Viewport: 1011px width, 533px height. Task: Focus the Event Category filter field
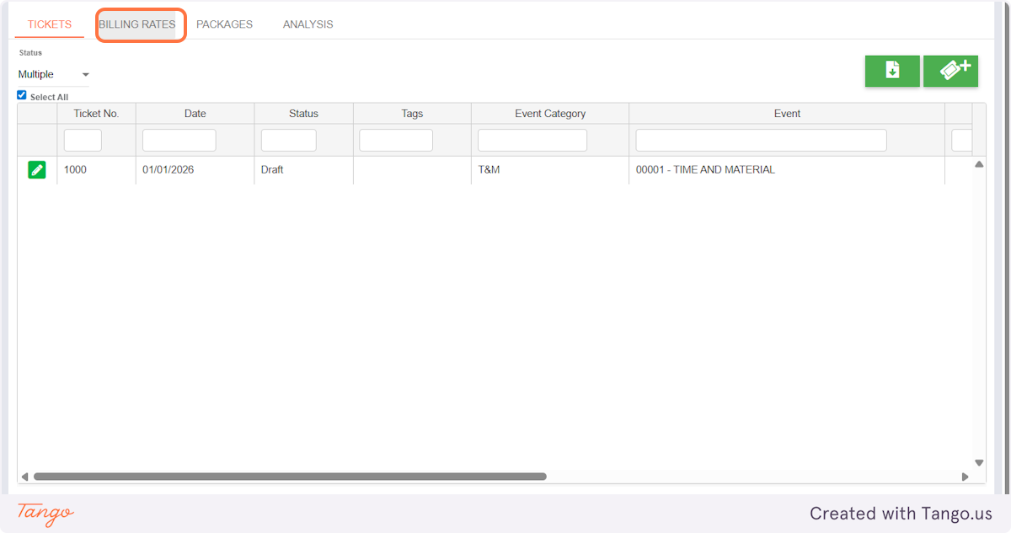[x=532, y=140]
